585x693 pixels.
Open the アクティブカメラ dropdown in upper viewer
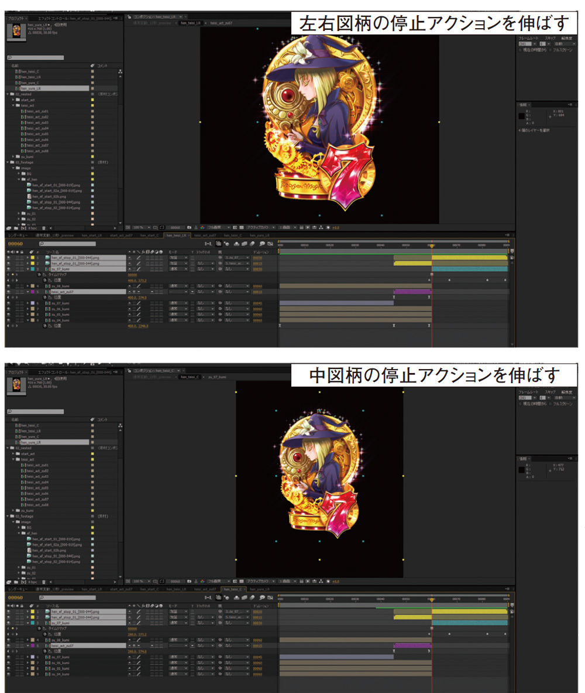(x=261, y=228)
